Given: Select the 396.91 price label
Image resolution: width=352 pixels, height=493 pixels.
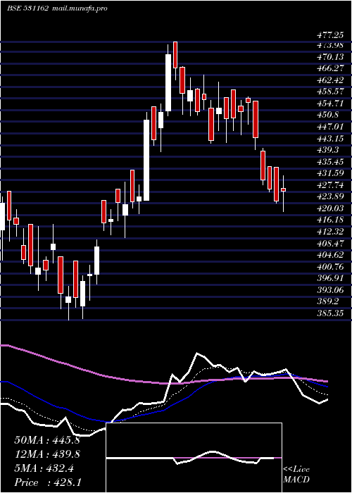Looking at the screenshot, I should click(330, 278).
